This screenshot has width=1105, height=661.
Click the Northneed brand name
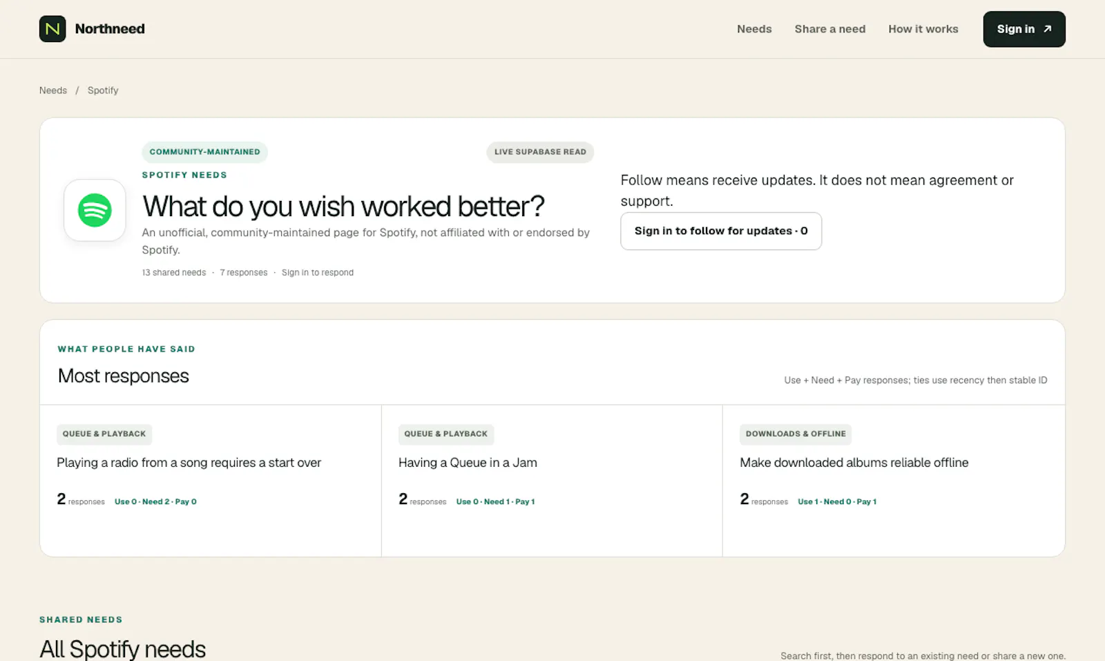pyautogui.click(x=110, y=29)
